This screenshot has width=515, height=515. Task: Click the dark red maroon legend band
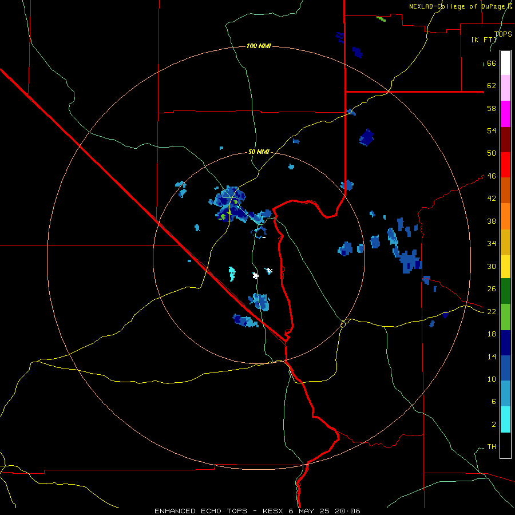coord(505,139)
